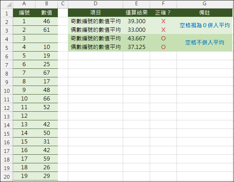Select column C header

[63, 4]
